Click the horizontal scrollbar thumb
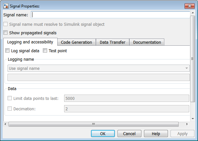This screenshot has height=141, width=198. tap(93, 124)
